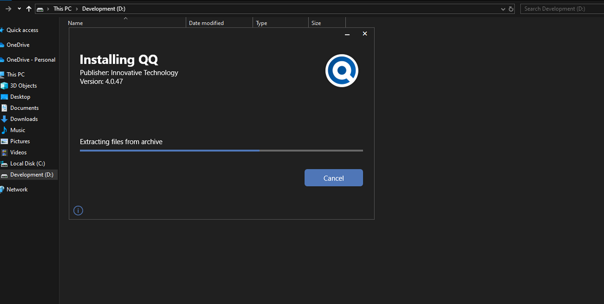Sort files by Size column
Viewport: 604px width, 304px height.
[x=327, y=23]
